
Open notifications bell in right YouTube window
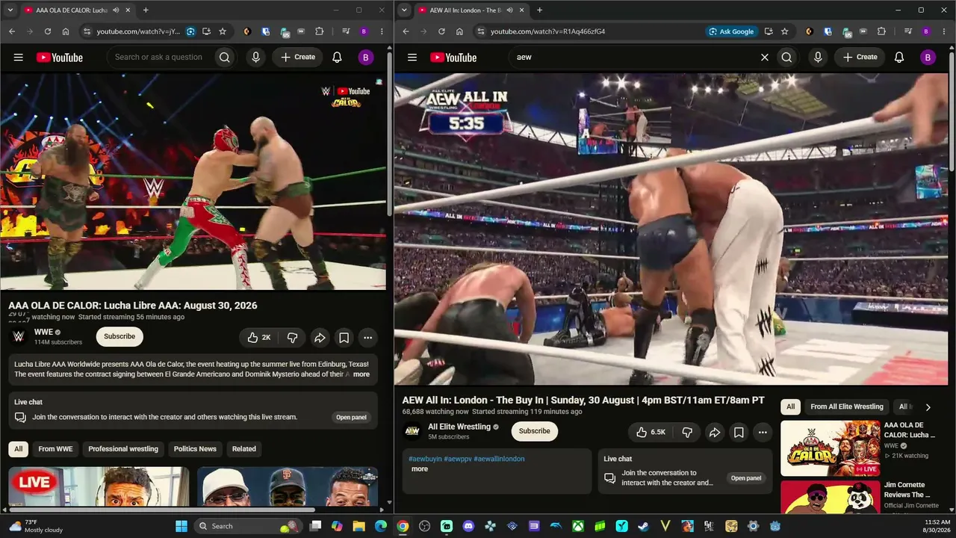[x=899, y=58]
